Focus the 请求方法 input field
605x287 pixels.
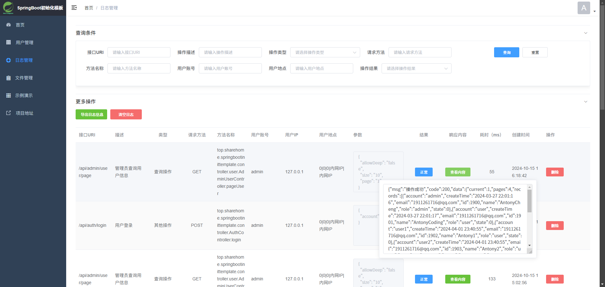(420, 52)
